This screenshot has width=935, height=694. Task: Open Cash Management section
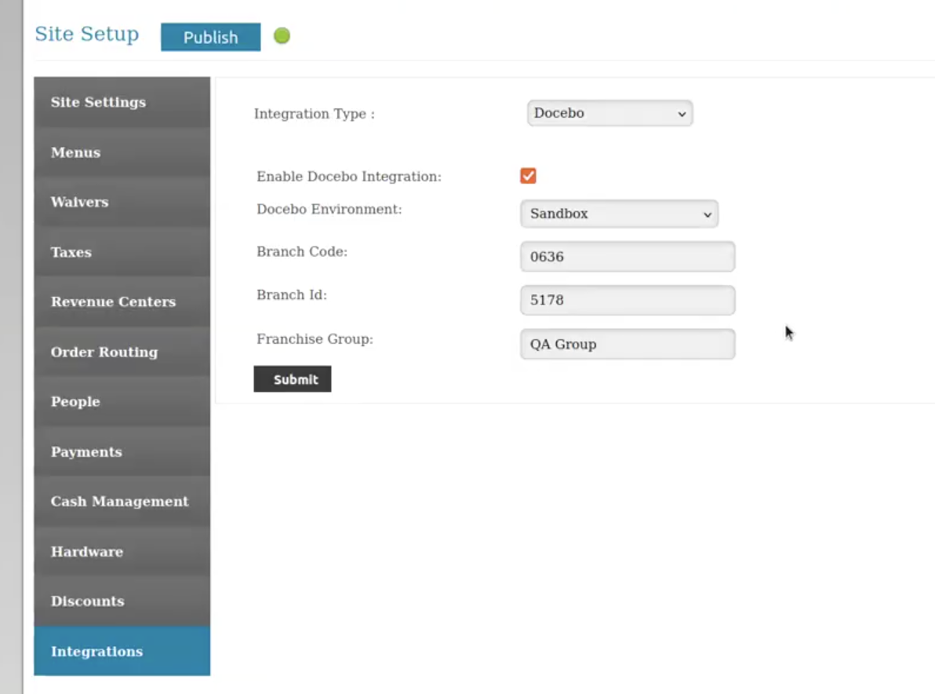122,501
